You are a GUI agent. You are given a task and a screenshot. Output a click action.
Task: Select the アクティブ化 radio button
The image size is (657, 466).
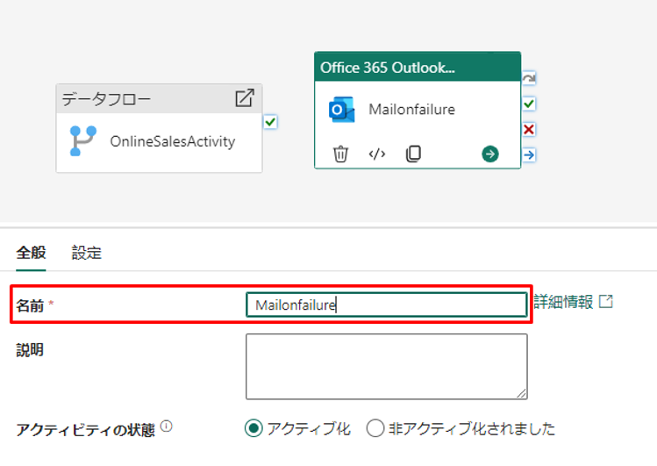254,429
